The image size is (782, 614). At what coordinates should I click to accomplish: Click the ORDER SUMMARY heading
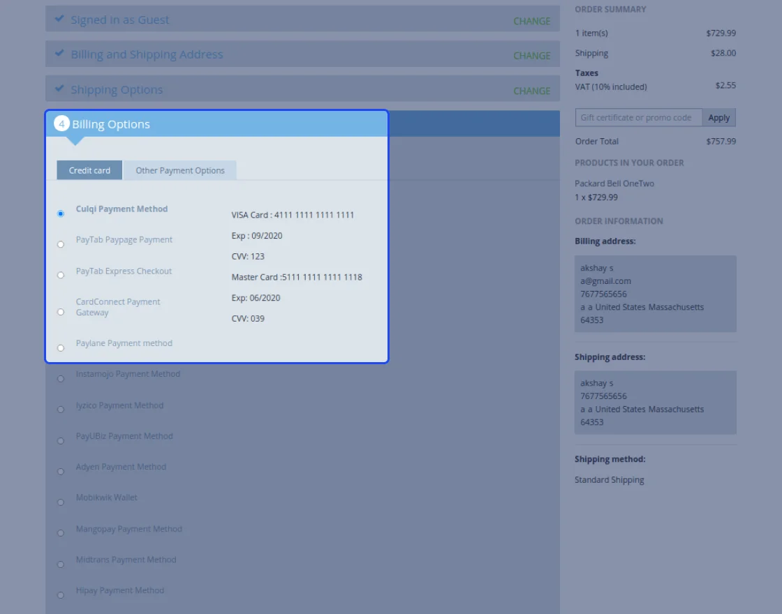coord(610,10)
